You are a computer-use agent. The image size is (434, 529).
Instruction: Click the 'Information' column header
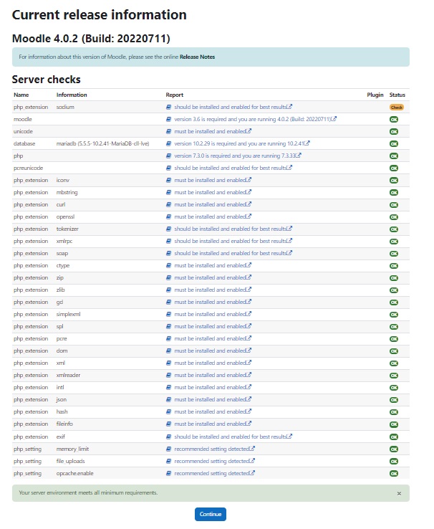point(72,95)
